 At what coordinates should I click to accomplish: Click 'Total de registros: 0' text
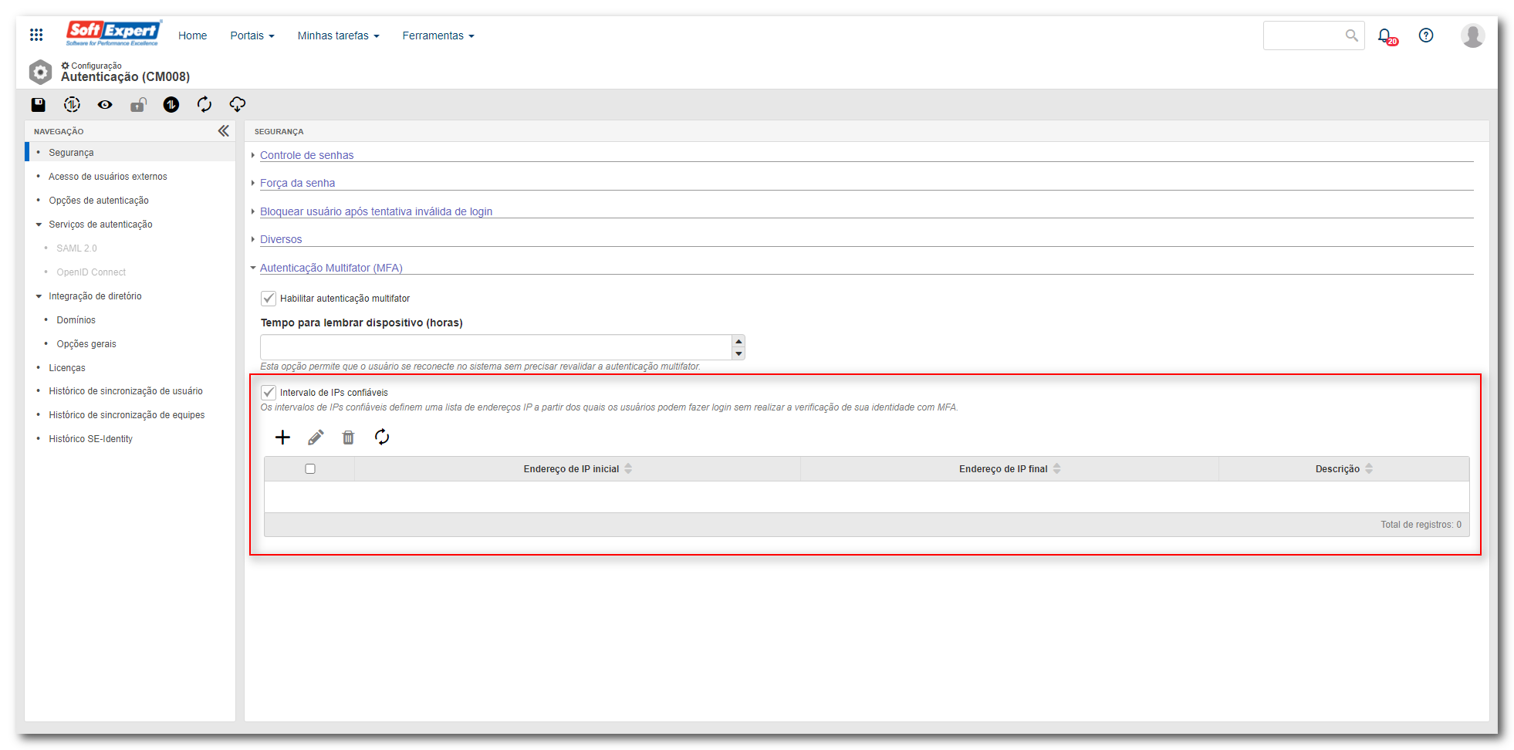click(x=1421, y=525)
